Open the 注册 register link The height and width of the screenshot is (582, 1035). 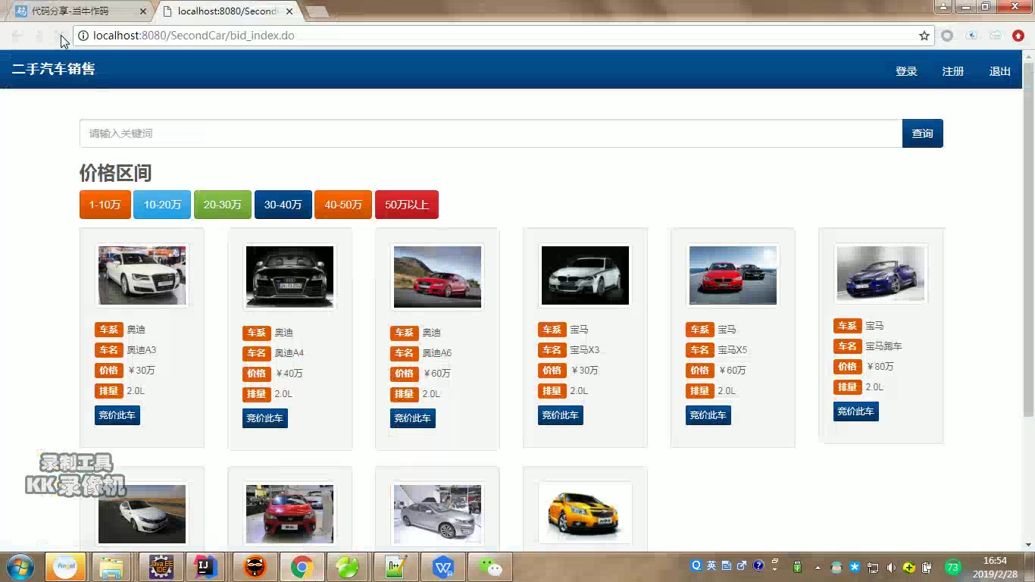point(953,71)
